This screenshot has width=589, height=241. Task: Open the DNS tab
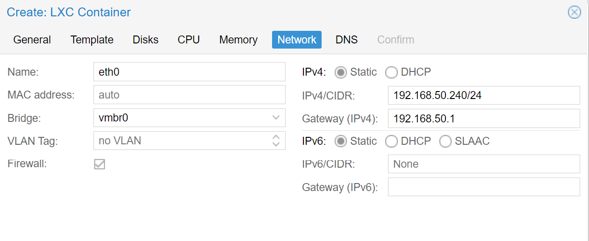point(346,40)
